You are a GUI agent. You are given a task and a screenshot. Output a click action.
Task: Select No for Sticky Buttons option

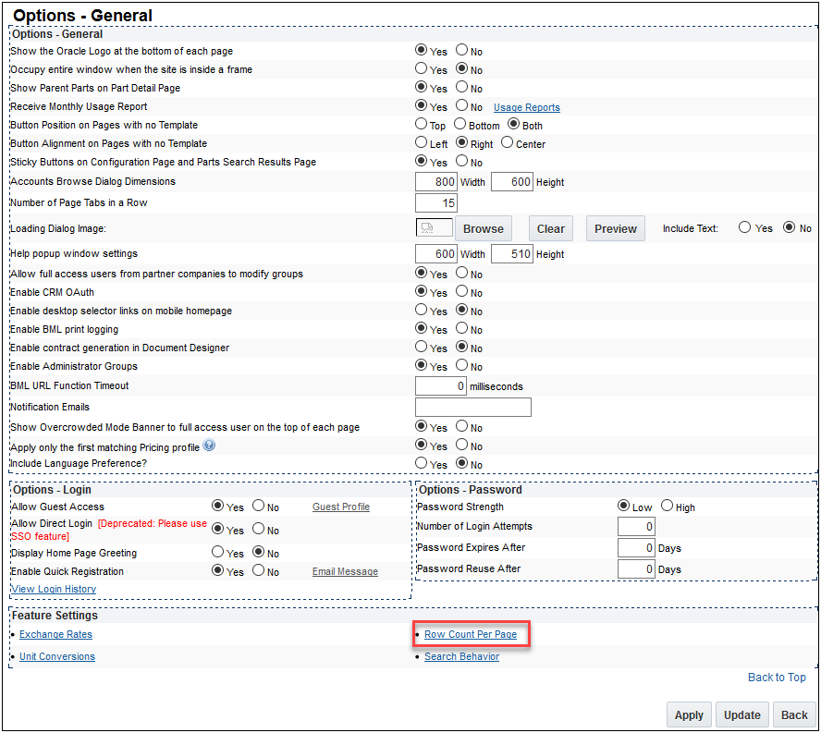tap(461, 161)
